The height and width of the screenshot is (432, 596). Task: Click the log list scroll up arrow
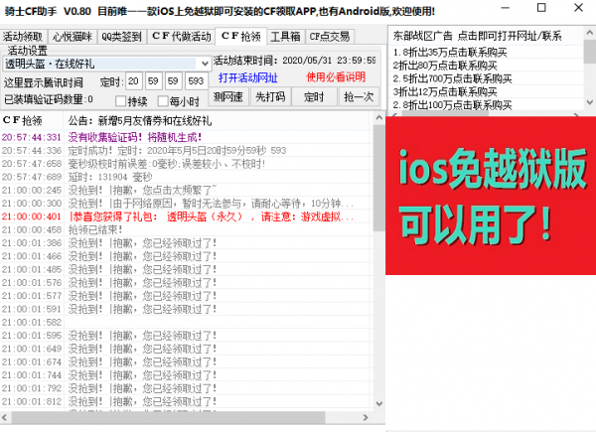tap(378, 118)
